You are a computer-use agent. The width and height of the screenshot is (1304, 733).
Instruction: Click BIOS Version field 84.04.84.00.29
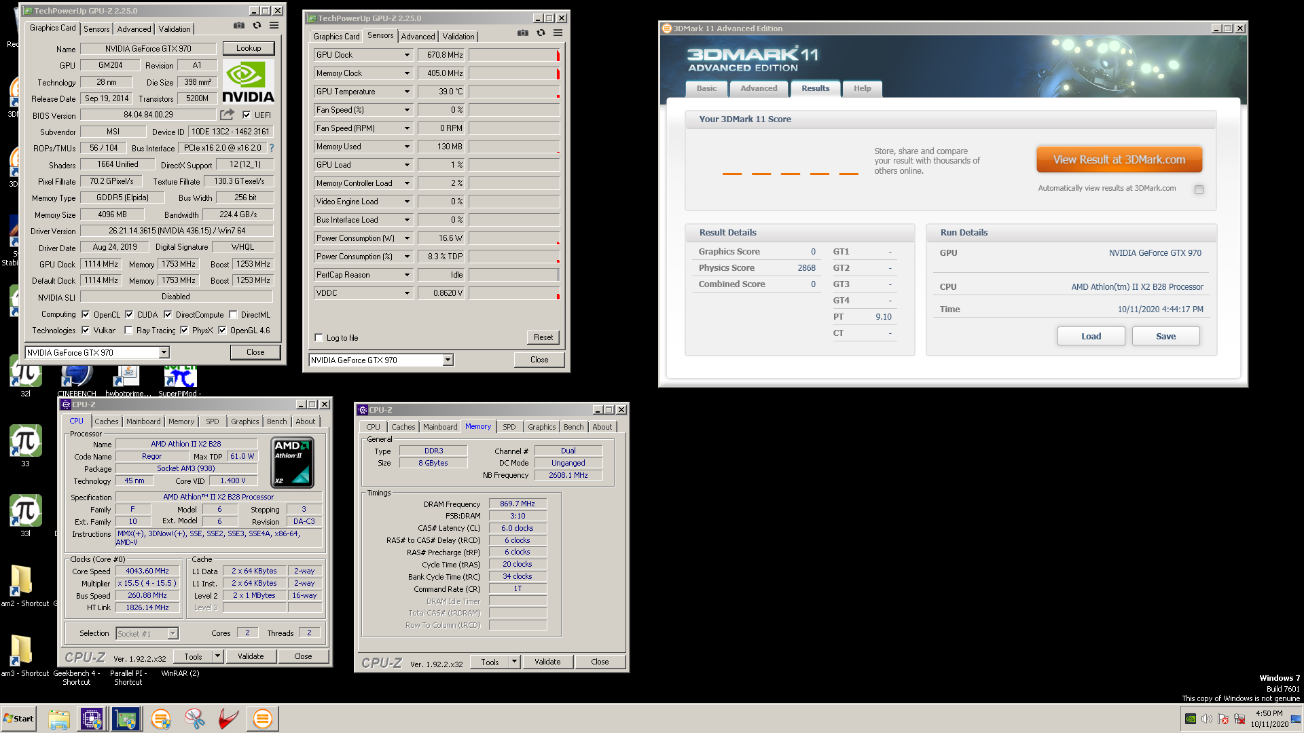click(x=148, y=115)
